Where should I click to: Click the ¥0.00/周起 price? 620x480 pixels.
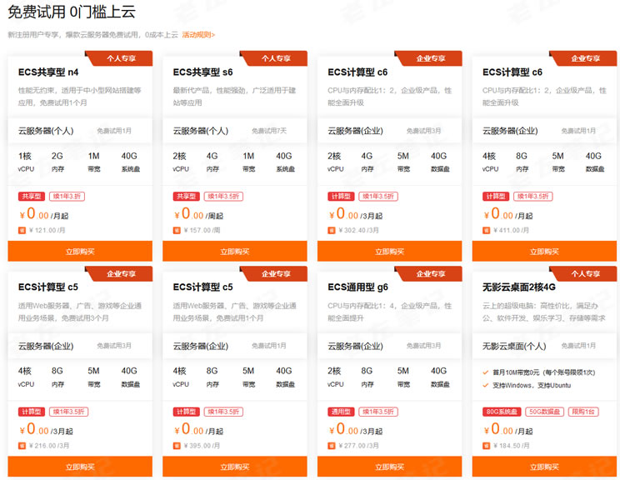pyautogui.click(x=198, y=214)
